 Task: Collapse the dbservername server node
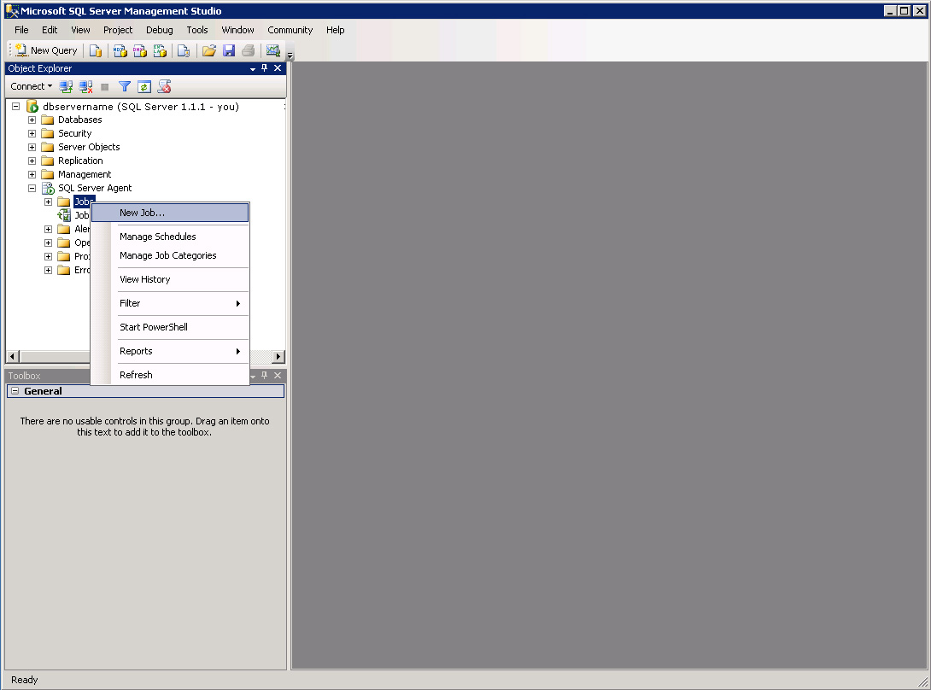tap(16, 106)
